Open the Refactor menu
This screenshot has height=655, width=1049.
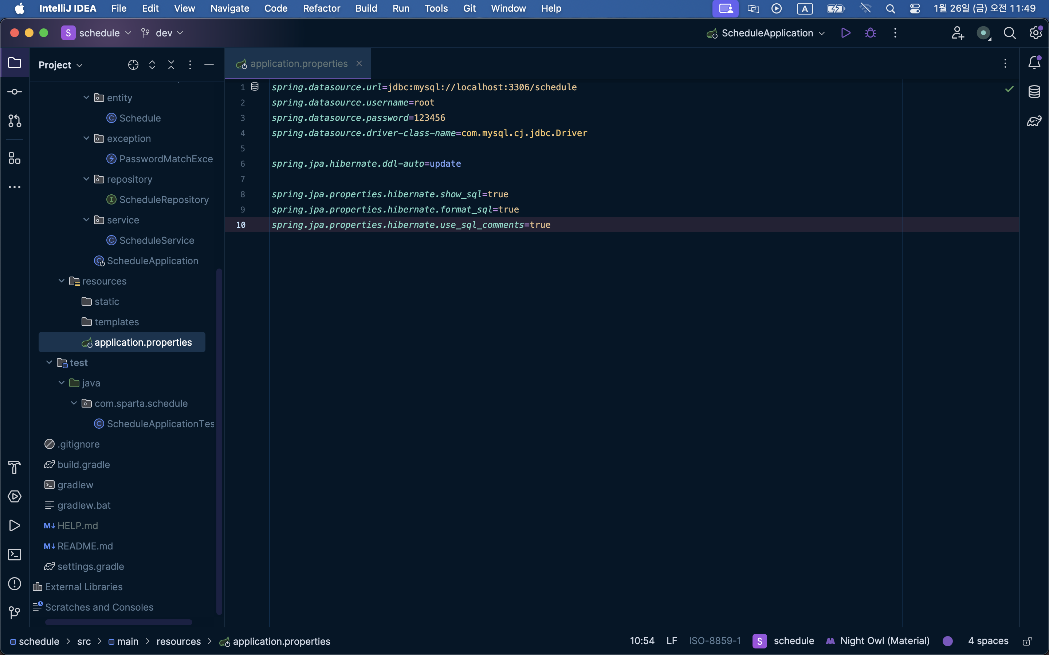[321, 8]
